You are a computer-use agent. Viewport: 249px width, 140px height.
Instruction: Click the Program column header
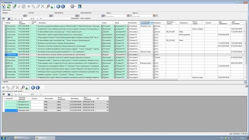coord(185,23)
